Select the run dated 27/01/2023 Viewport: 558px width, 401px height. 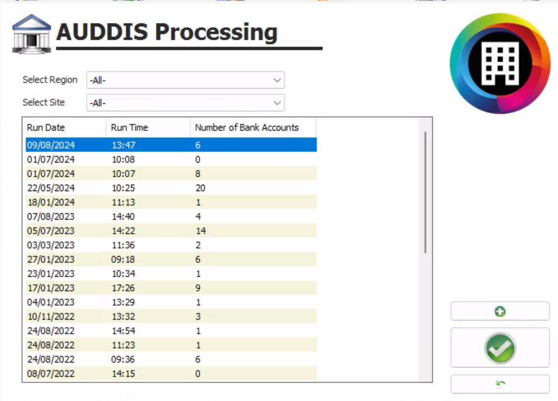(171, 259)
